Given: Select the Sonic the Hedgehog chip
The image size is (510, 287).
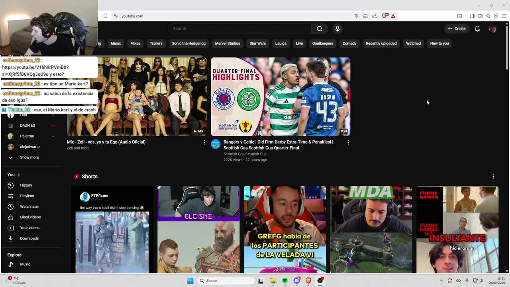Looking at the screenshot, I should 189,43.
